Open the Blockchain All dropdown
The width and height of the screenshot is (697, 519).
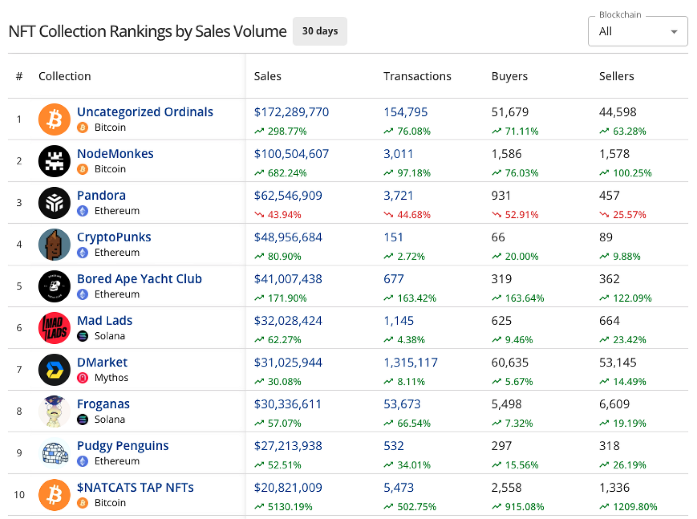pyautogui.click(x=638, y=32)
